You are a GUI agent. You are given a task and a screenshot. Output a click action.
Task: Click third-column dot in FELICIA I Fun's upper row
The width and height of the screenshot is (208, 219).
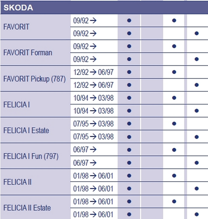pyautogui.click(x=174, y=150)
